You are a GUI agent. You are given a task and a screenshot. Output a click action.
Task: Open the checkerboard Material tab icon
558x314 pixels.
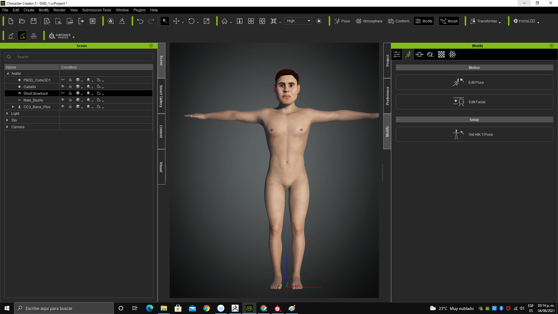tap(441, 54)
